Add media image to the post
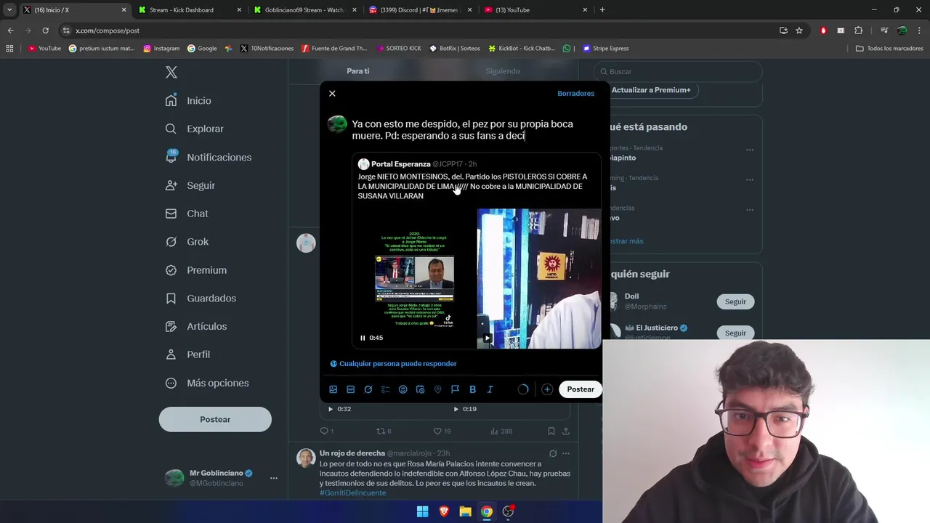The width and height of the screenshot is (930, 523). [333, 389]
